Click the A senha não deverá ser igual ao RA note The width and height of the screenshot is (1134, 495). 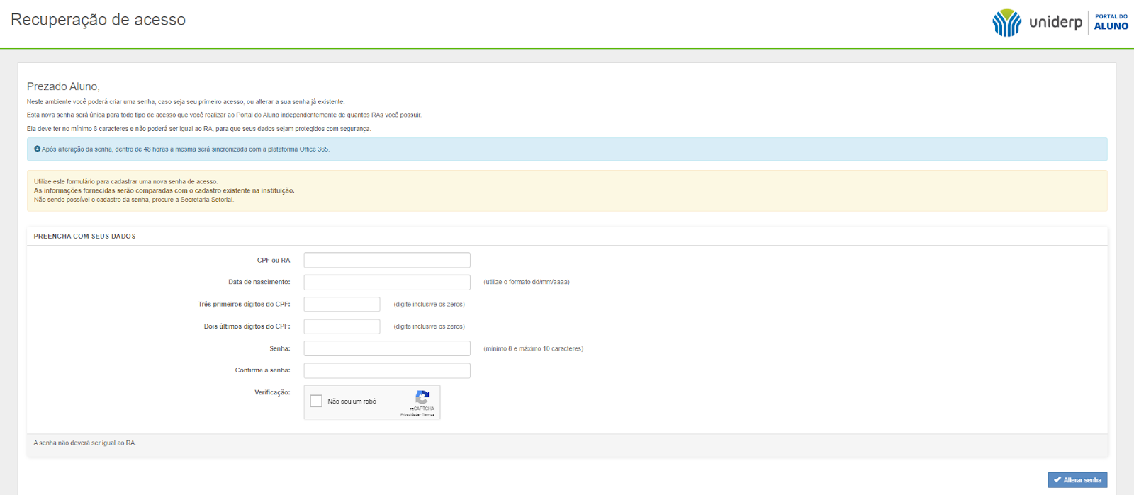coord(85,443)
